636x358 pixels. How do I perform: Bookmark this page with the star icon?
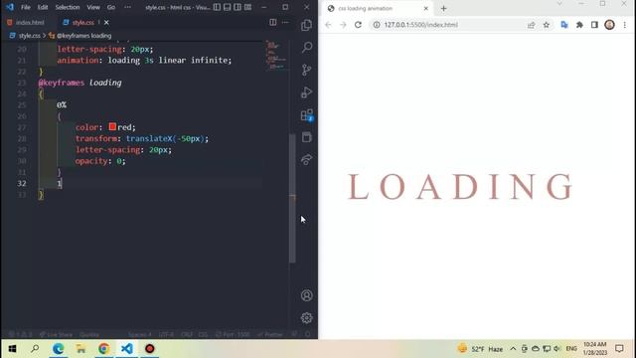(547, 25)
